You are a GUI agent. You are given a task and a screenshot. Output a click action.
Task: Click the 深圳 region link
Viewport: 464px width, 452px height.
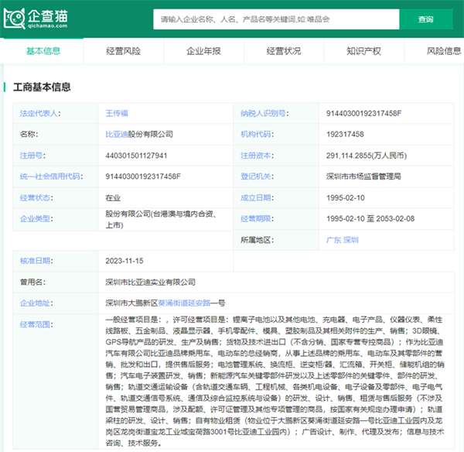point(351,240)
